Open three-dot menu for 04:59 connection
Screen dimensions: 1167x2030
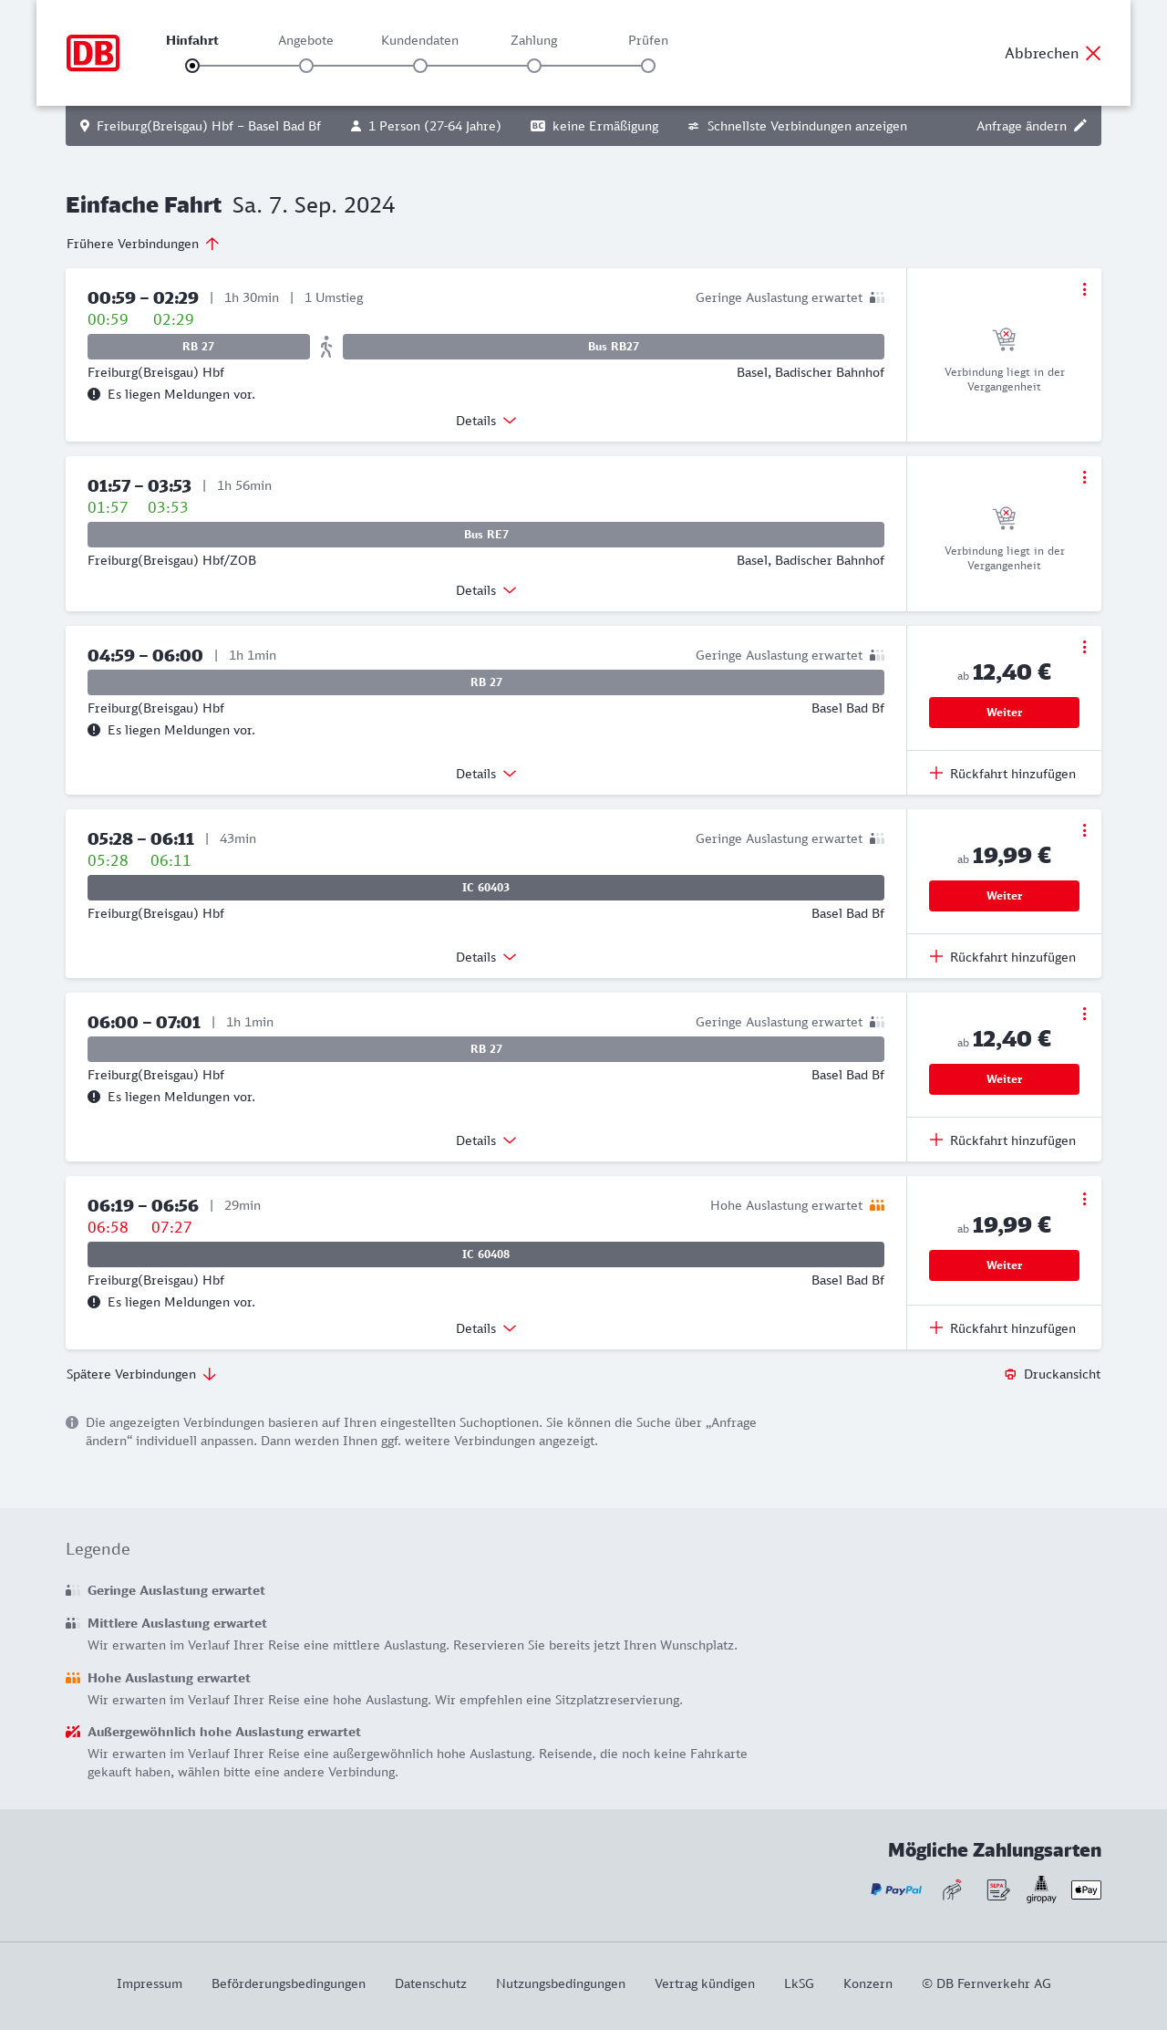click(1084, 647)
